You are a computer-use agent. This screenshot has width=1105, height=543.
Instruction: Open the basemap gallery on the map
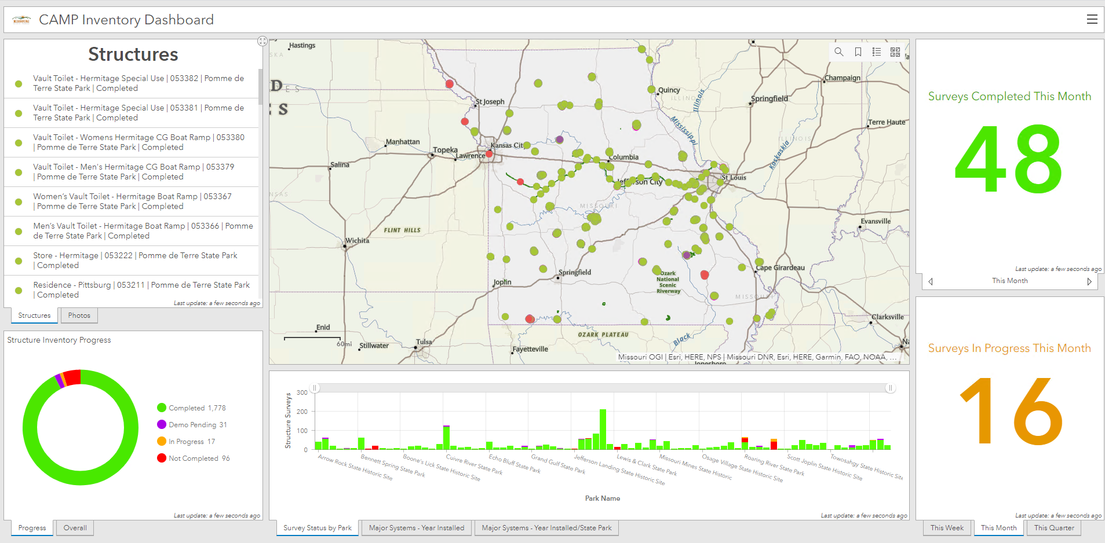[895, 52]
